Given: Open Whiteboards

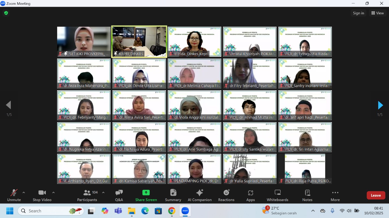Looking at the screenshot, I should pos(277,195).
